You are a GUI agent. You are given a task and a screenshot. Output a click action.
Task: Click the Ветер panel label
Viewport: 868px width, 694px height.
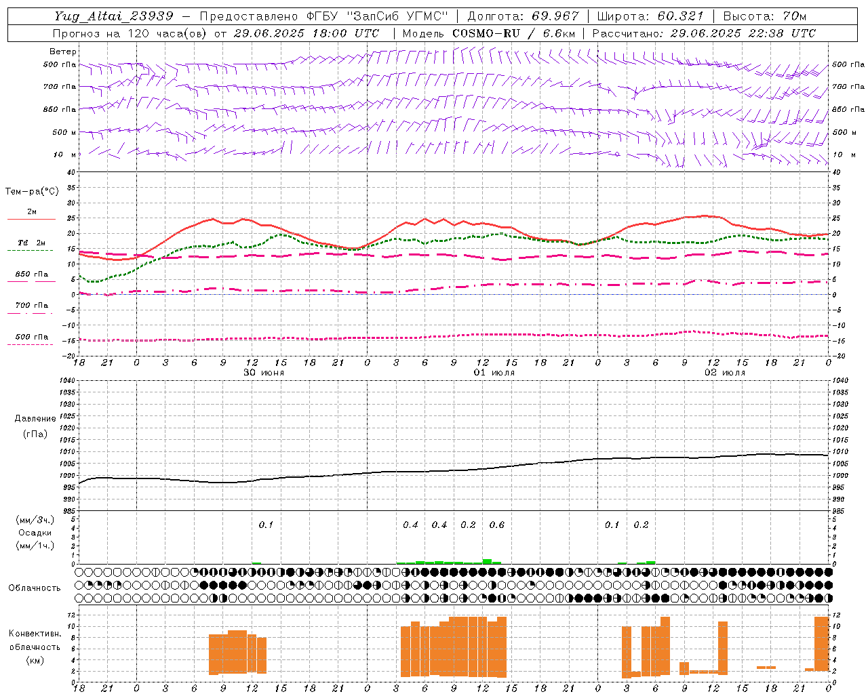63,52
